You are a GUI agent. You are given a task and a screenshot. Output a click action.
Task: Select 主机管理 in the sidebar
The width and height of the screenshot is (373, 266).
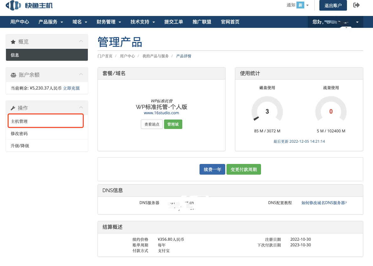pos(19,121)
